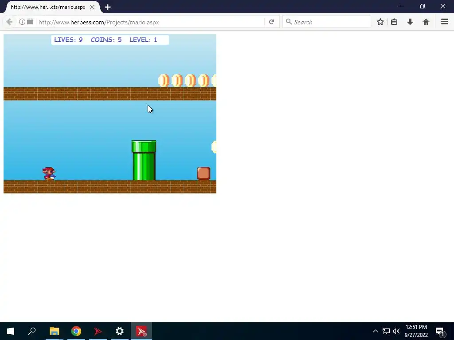Click the browser back arrow button
This screenshot has width=454, height=340.
point(9,22)
